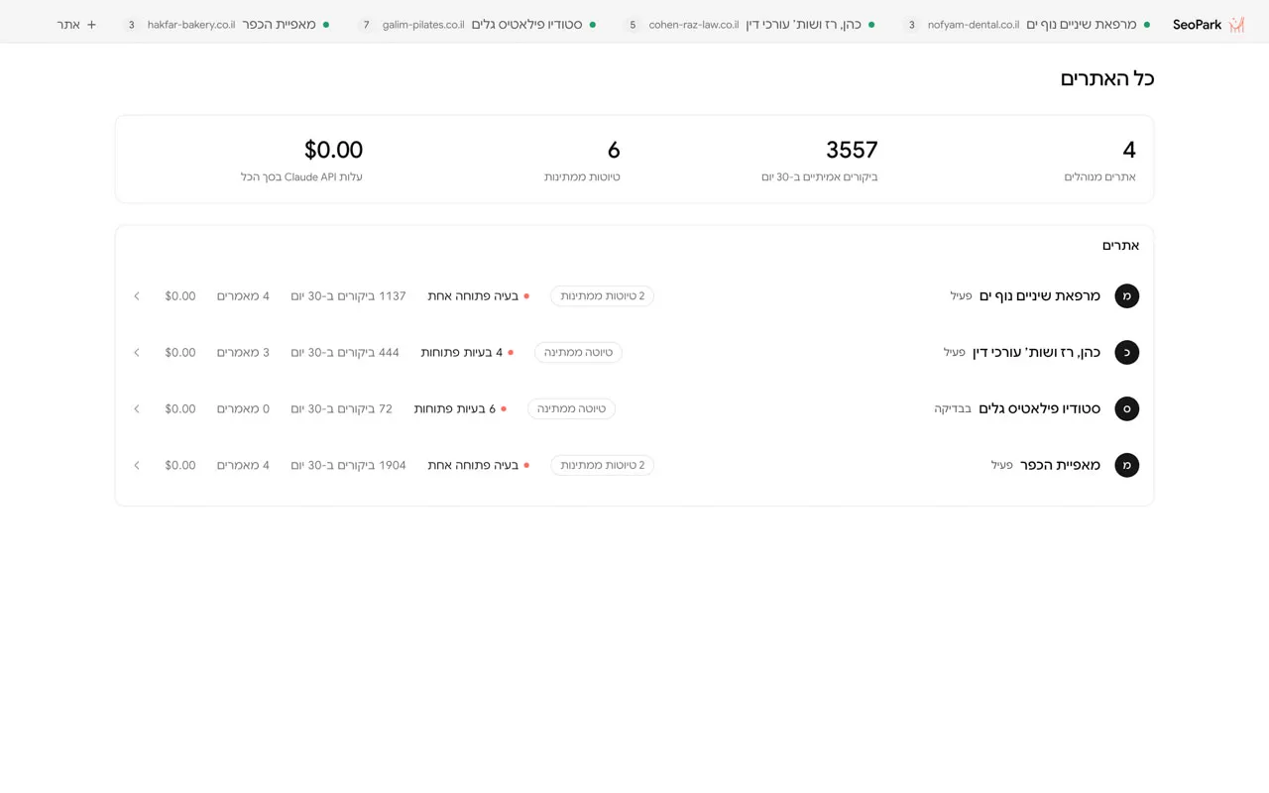Click green status dot on hakfar-bakery tab

pyautogui.click(x=326, y=25)
